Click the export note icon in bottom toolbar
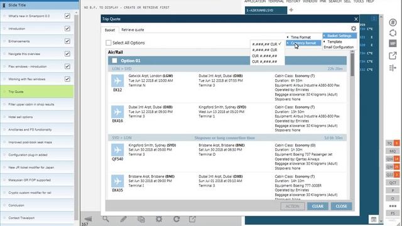 click(192, 219)
